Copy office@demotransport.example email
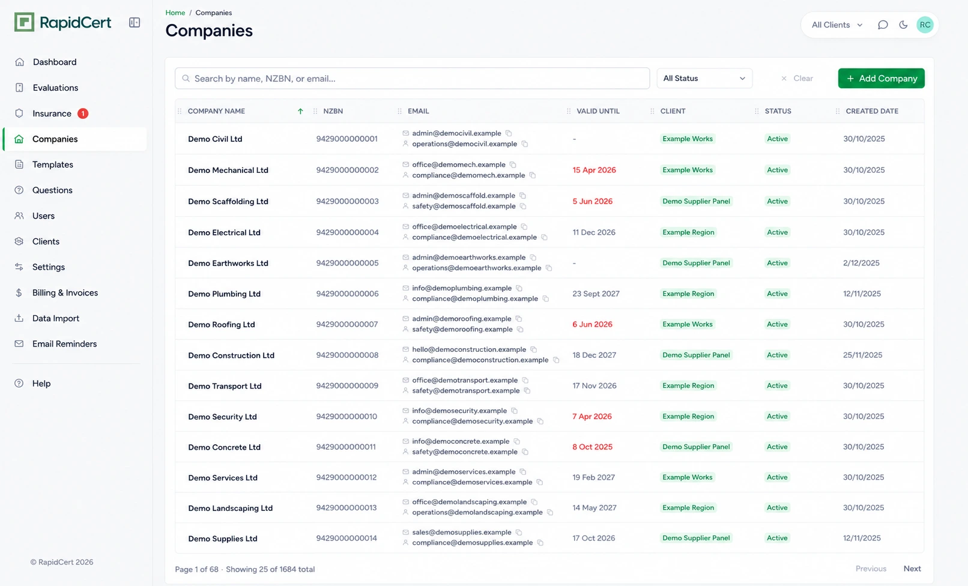Screen dimensions: 968x586 (x=525, y=380)
